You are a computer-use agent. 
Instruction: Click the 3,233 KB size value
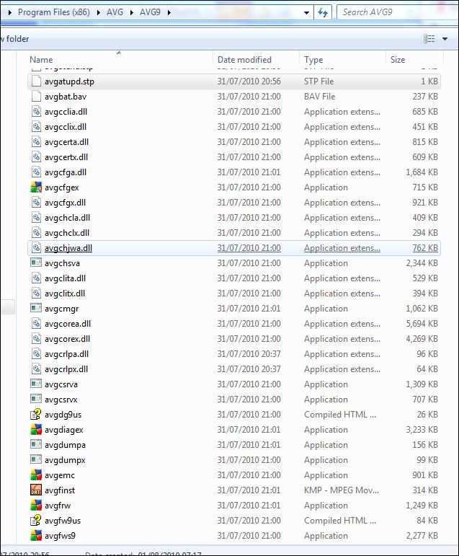[x=422, y=429]
